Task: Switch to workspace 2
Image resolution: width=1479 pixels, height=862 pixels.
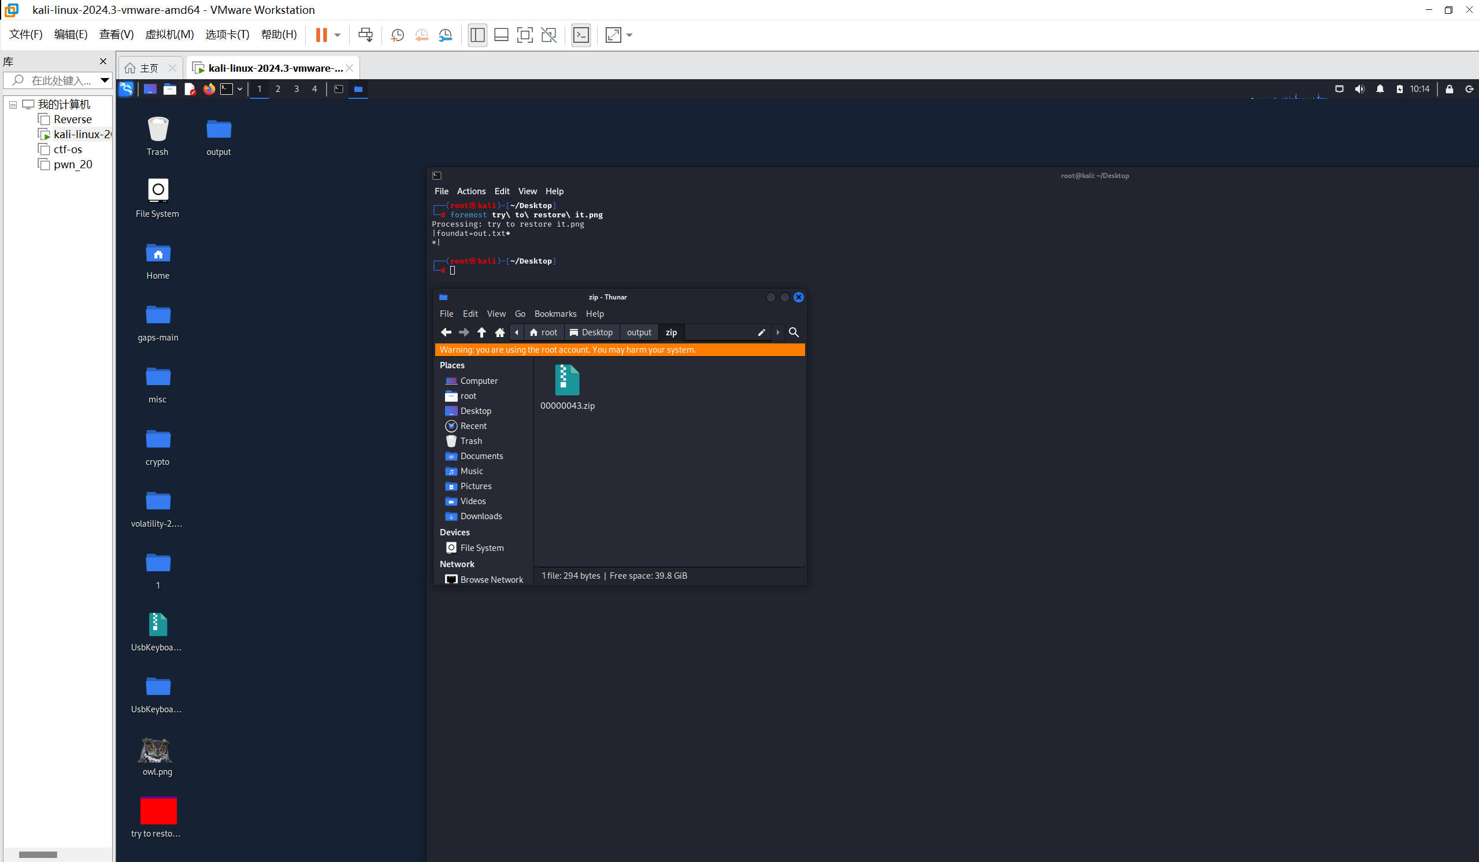Action: (277, 88)
